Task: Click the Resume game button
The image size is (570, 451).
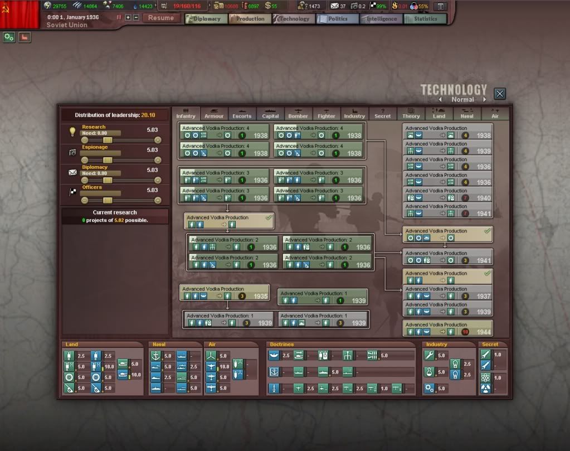Action: tap(162, 18)
